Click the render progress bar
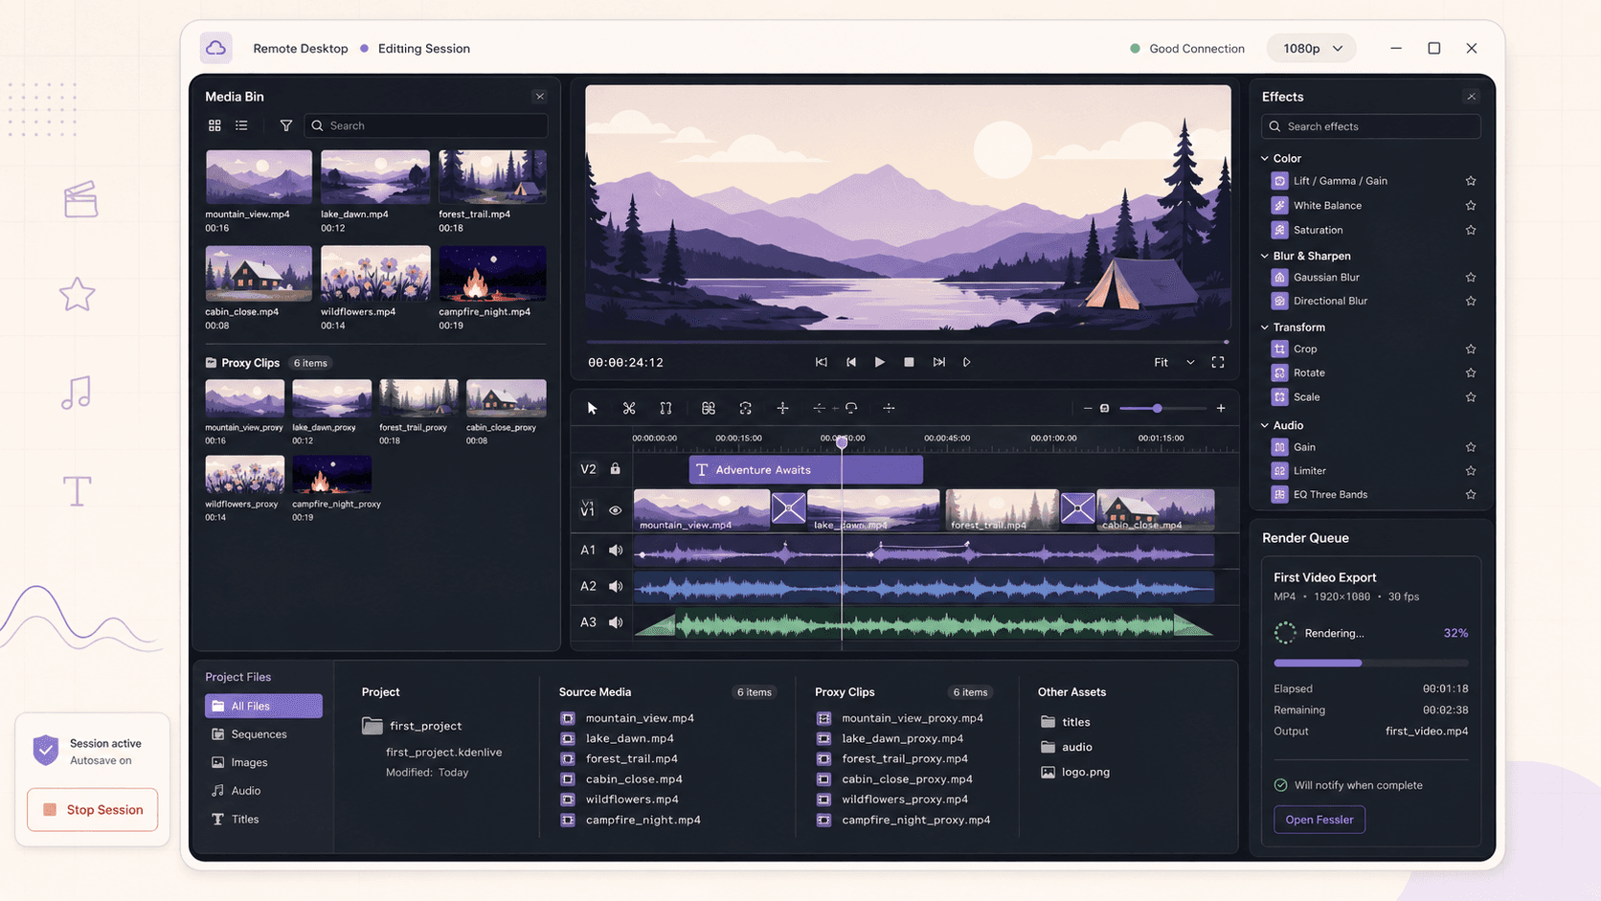Screen dimensions: 1601x901 click(x=1371, y=663)
